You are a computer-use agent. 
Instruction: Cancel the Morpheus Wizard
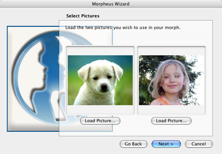coord(199,144)
